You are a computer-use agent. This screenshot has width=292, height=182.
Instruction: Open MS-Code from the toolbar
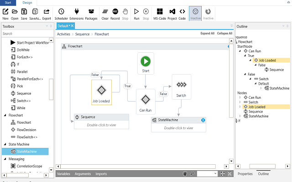[160, 12]
